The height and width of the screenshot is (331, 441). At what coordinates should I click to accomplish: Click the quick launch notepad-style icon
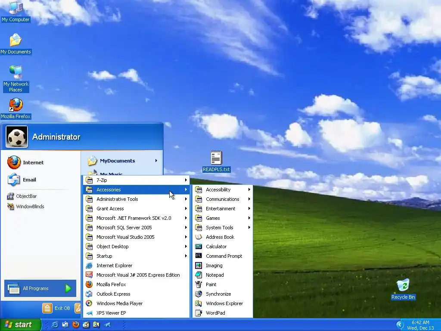86,325
